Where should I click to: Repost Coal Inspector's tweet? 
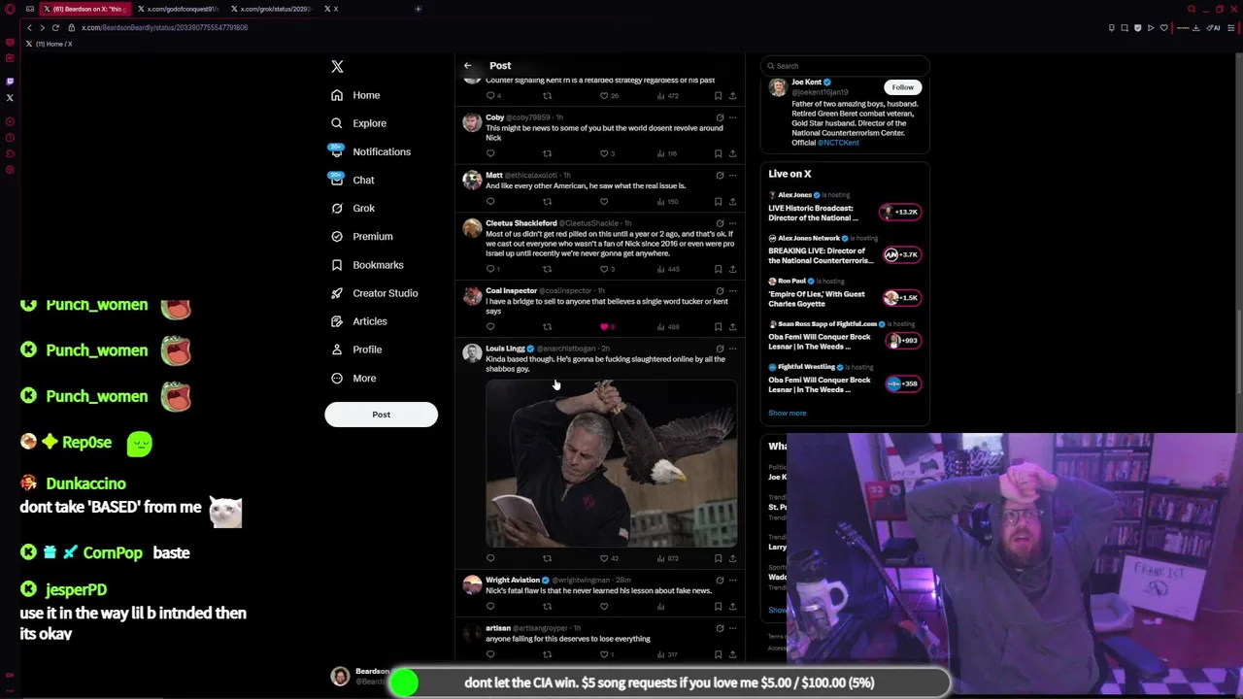tap(547, 327)
